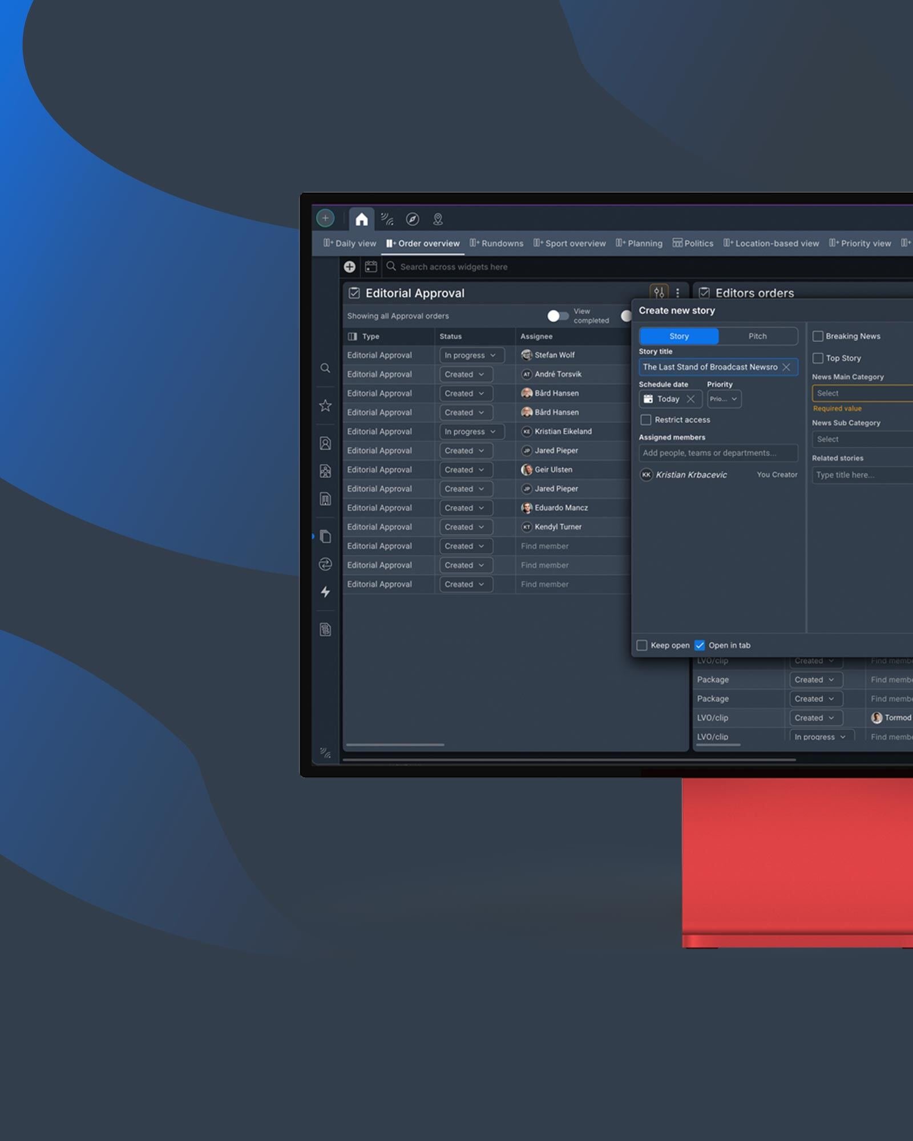Open the status dropdown for Stefan Wolf's row

pos(471,355)
